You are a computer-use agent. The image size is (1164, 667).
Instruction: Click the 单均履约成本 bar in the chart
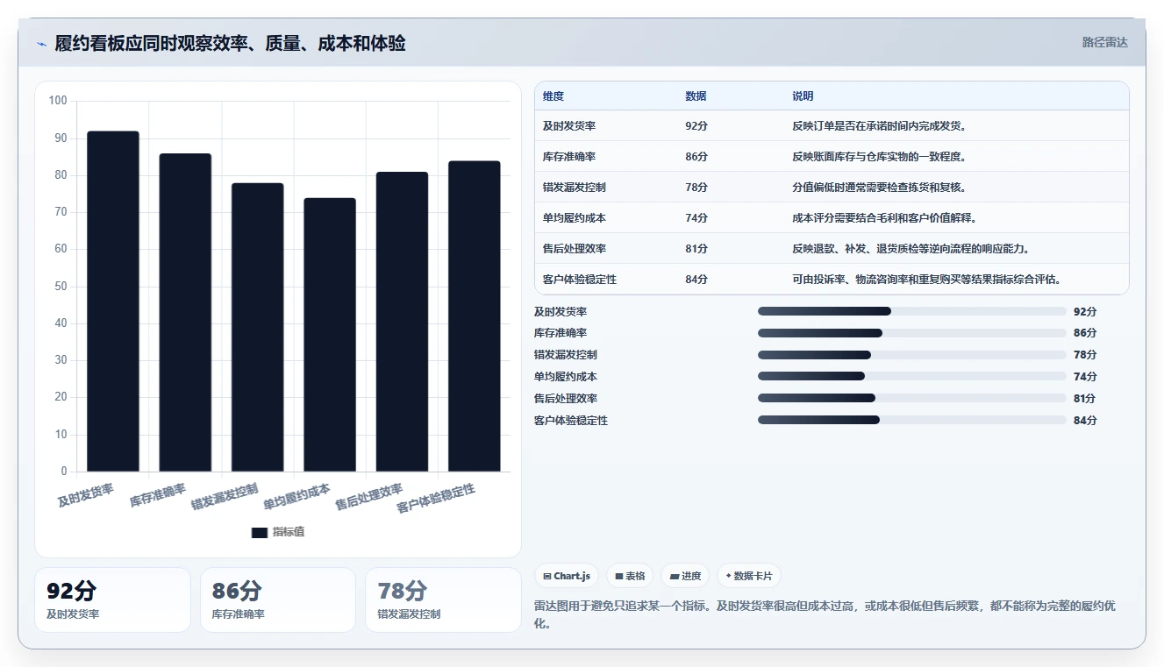(330, 335)
